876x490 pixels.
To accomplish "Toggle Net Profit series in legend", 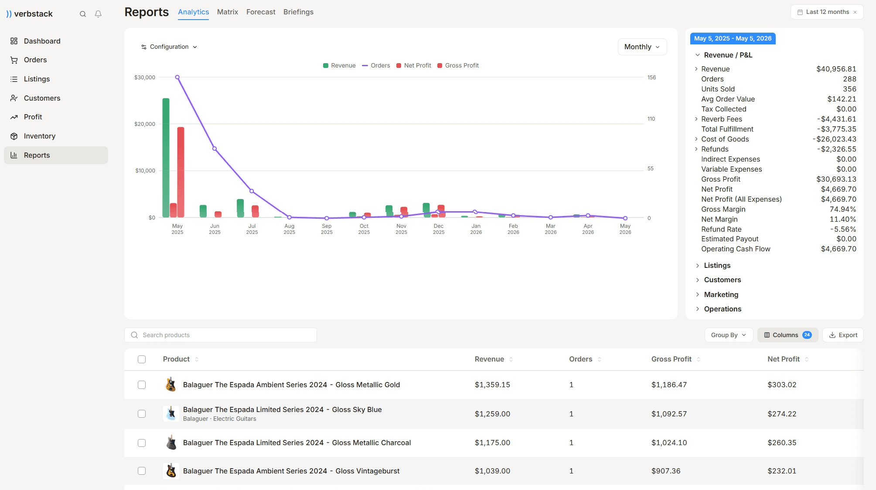I will (x=413, y=65).
